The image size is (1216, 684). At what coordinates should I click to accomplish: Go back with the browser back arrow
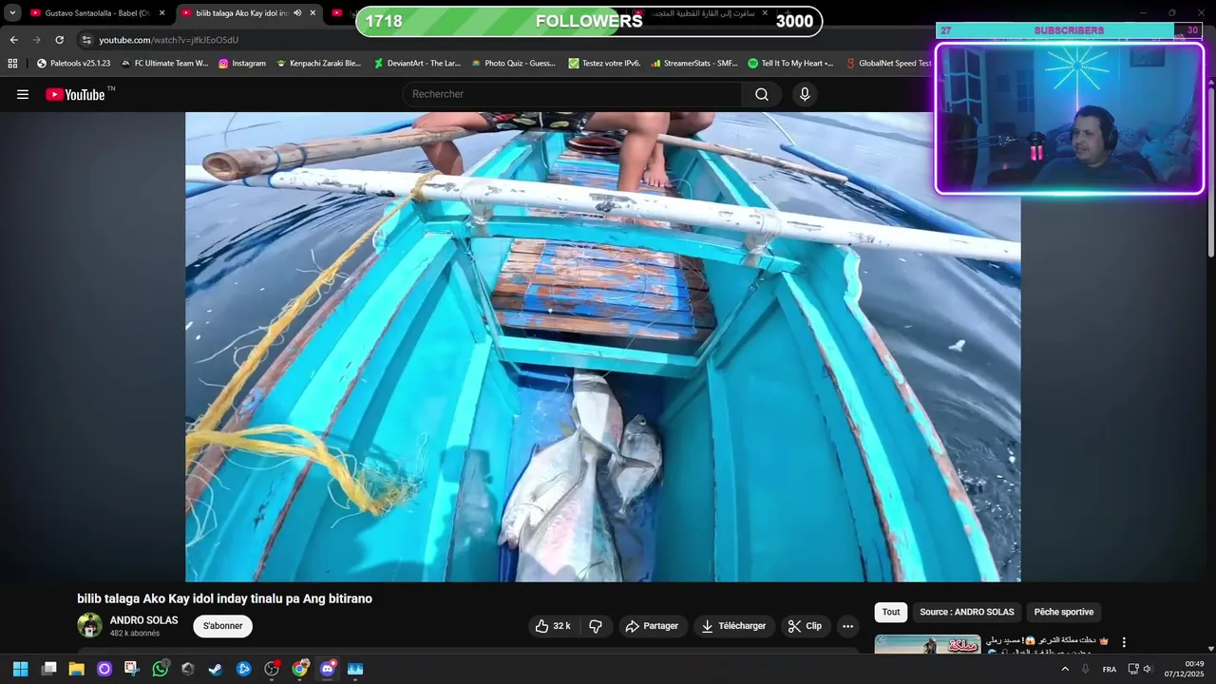point(13,40)
